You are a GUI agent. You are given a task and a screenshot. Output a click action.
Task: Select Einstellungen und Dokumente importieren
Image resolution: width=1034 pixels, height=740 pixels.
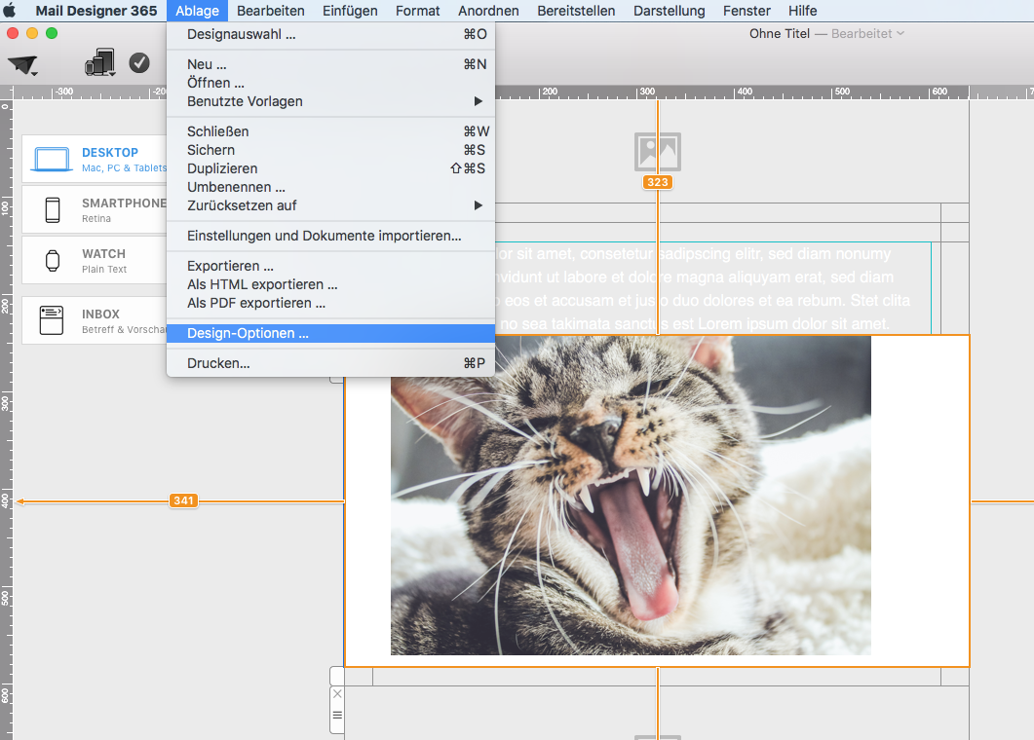pyautogui.click(x=331, y=236)
